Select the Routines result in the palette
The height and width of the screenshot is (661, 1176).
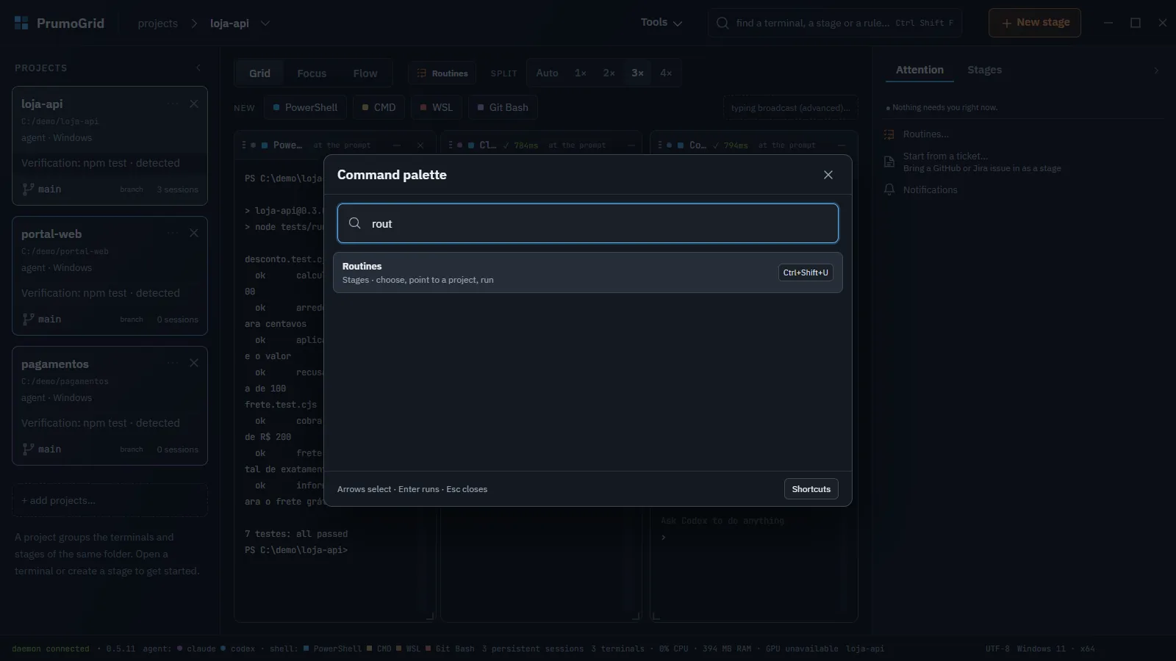point(588,272)
